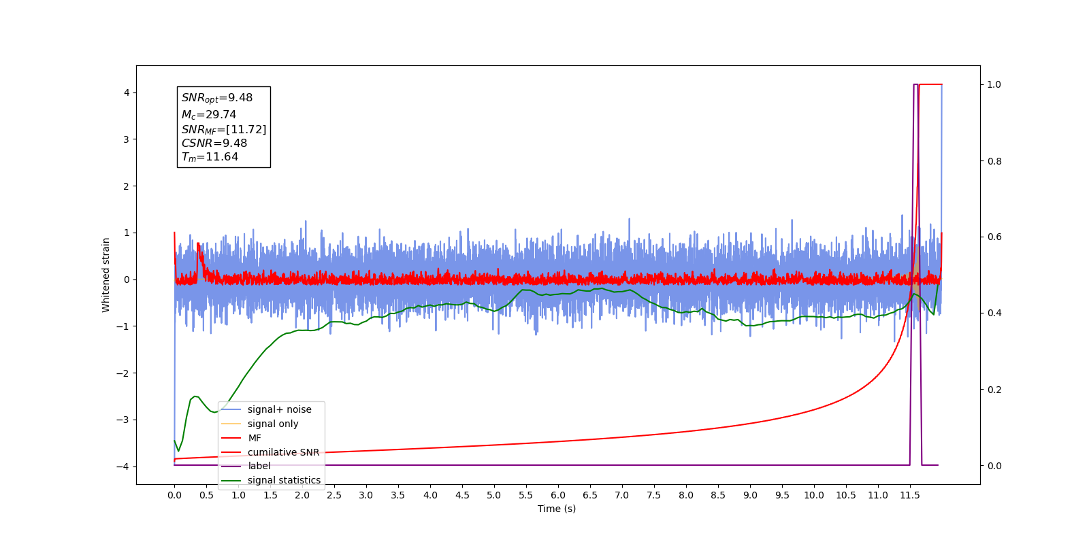Click the SNRMF=[11.72] annotation line
The image size is (1089, 544).
coord(224,129)
